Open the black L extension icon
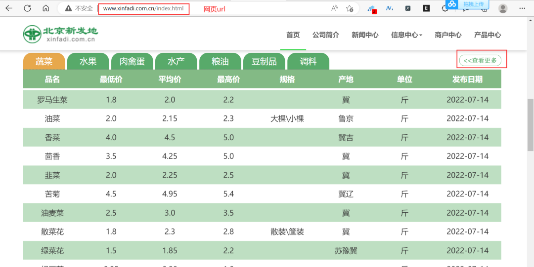 (x=426, y=8)
